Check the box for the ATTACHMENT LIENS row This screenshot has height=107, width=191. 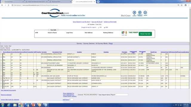(x=1, y=63)
